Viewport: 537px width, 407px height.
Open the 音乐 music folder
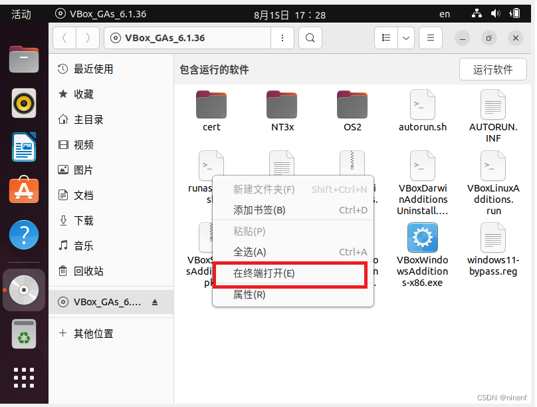[x=111, y=246]
